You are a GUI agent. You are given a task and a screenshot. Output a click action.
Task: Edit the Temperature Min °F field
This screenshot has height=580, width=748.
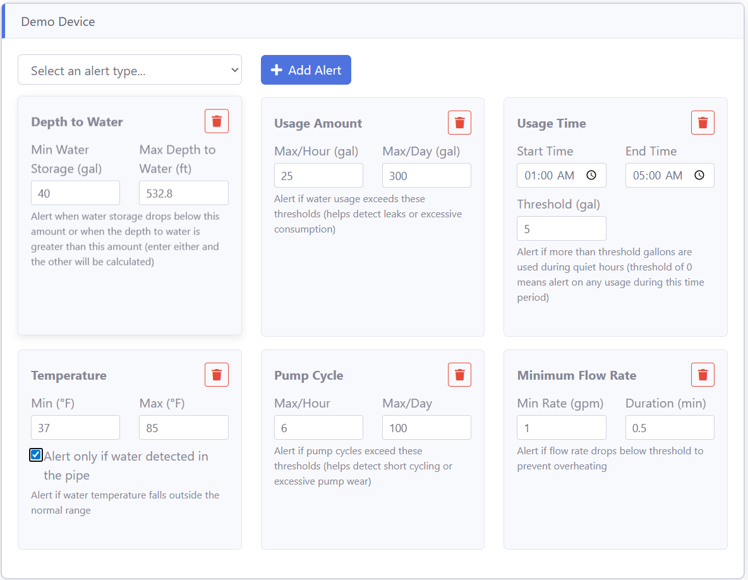point(75,427)
